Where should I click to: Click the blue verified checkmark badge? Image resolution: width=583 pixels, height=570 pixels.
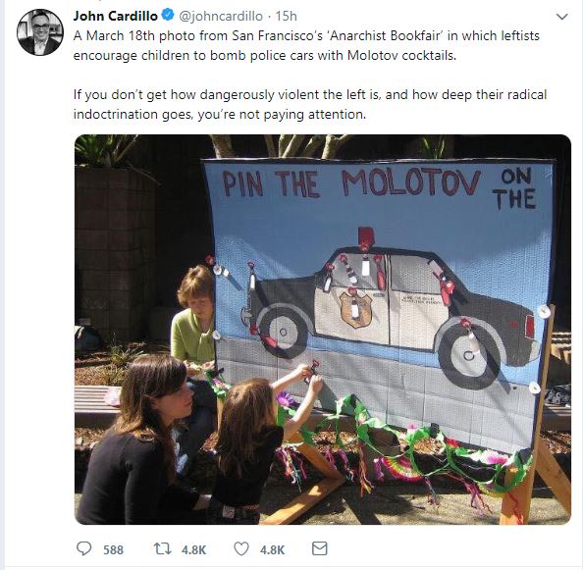click(168, 16)
